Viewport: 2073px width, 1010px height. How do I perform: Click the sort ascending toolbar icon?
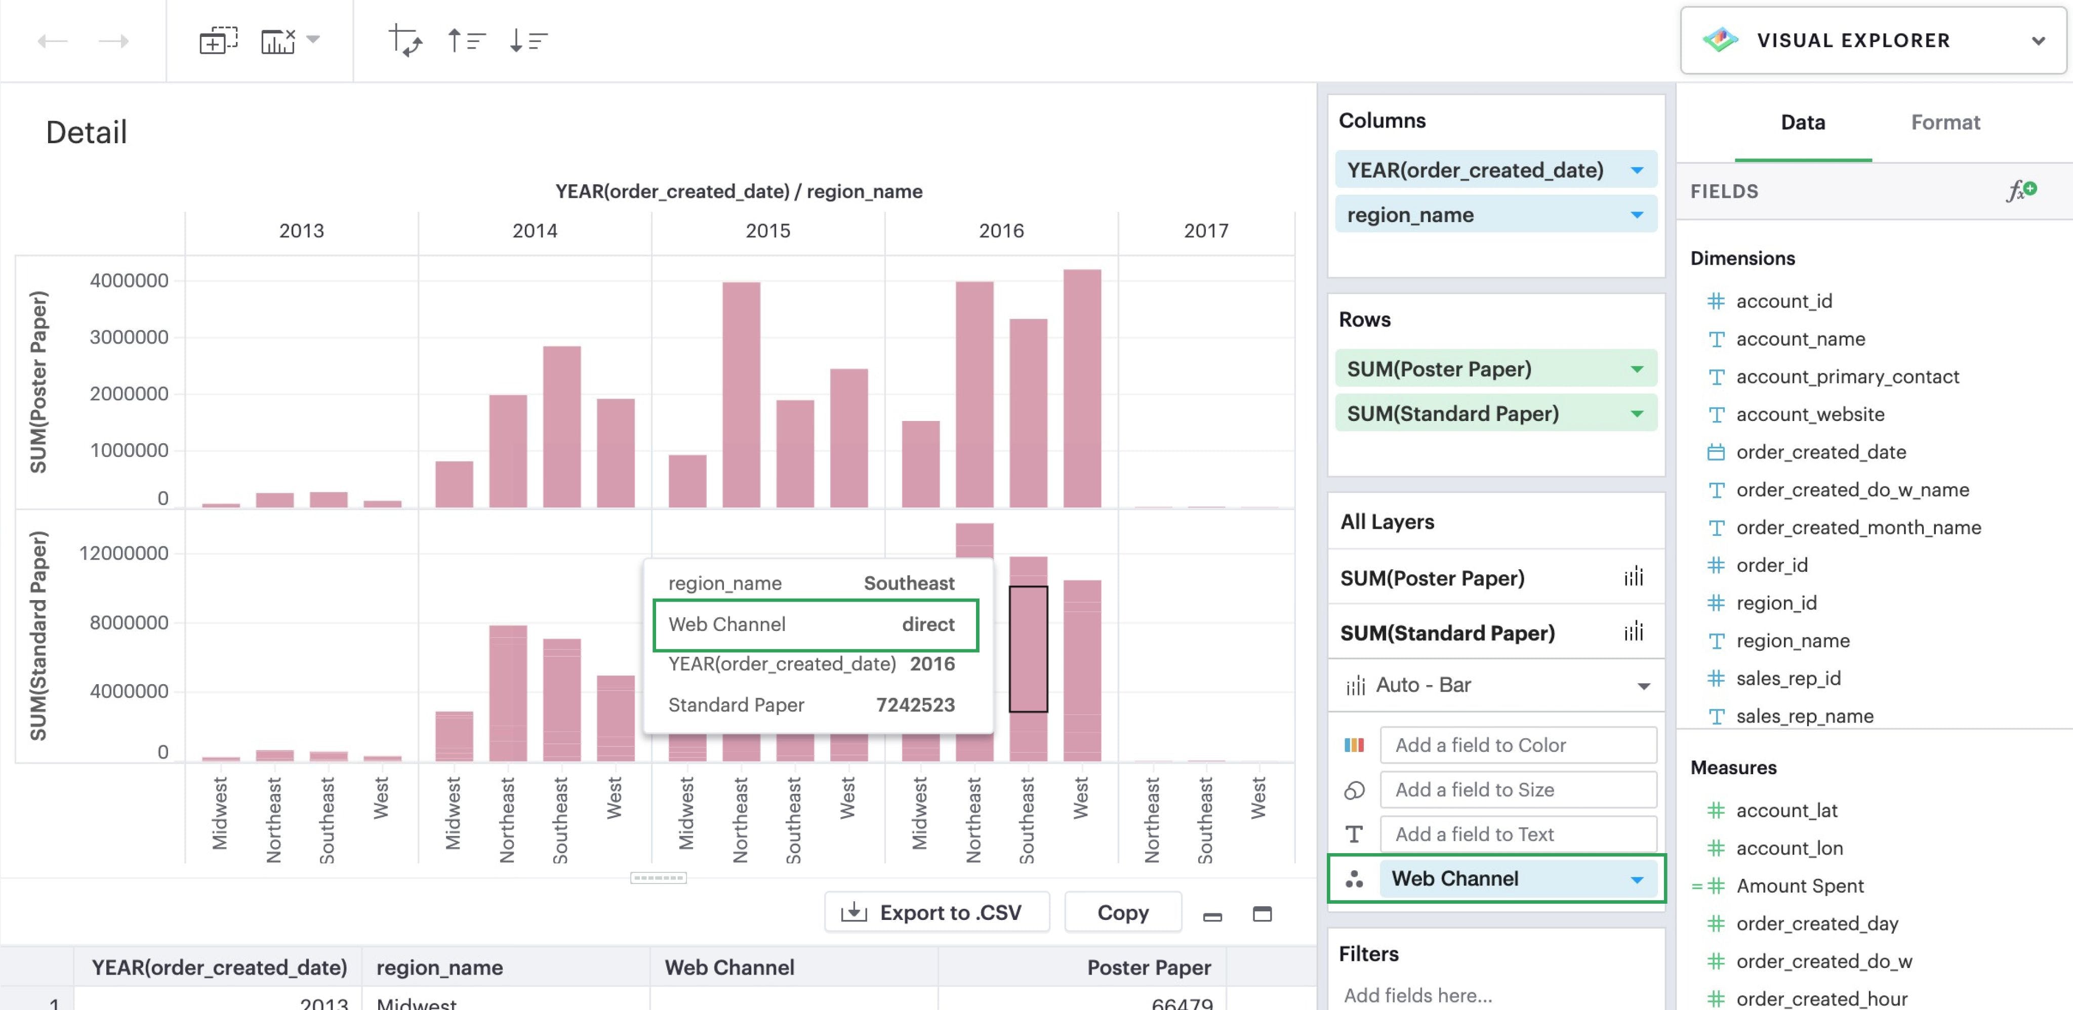pos(466,40)
